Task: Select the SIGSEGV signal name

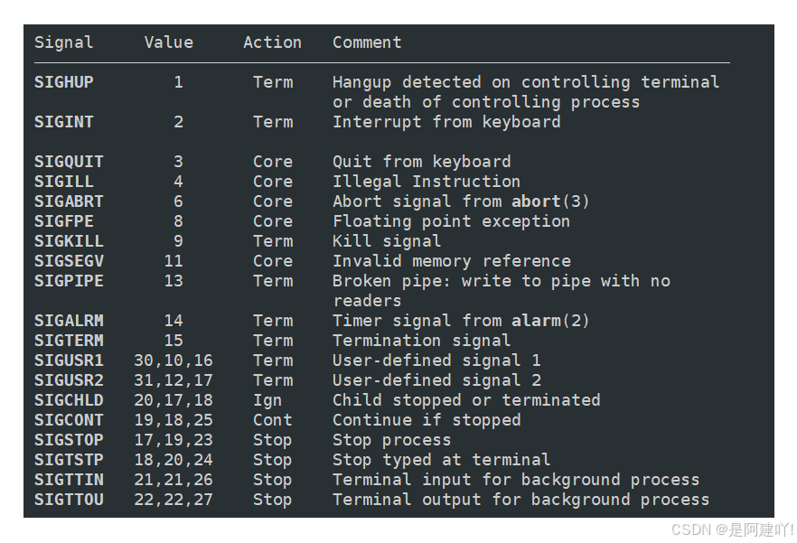Action: pos(69,261)
